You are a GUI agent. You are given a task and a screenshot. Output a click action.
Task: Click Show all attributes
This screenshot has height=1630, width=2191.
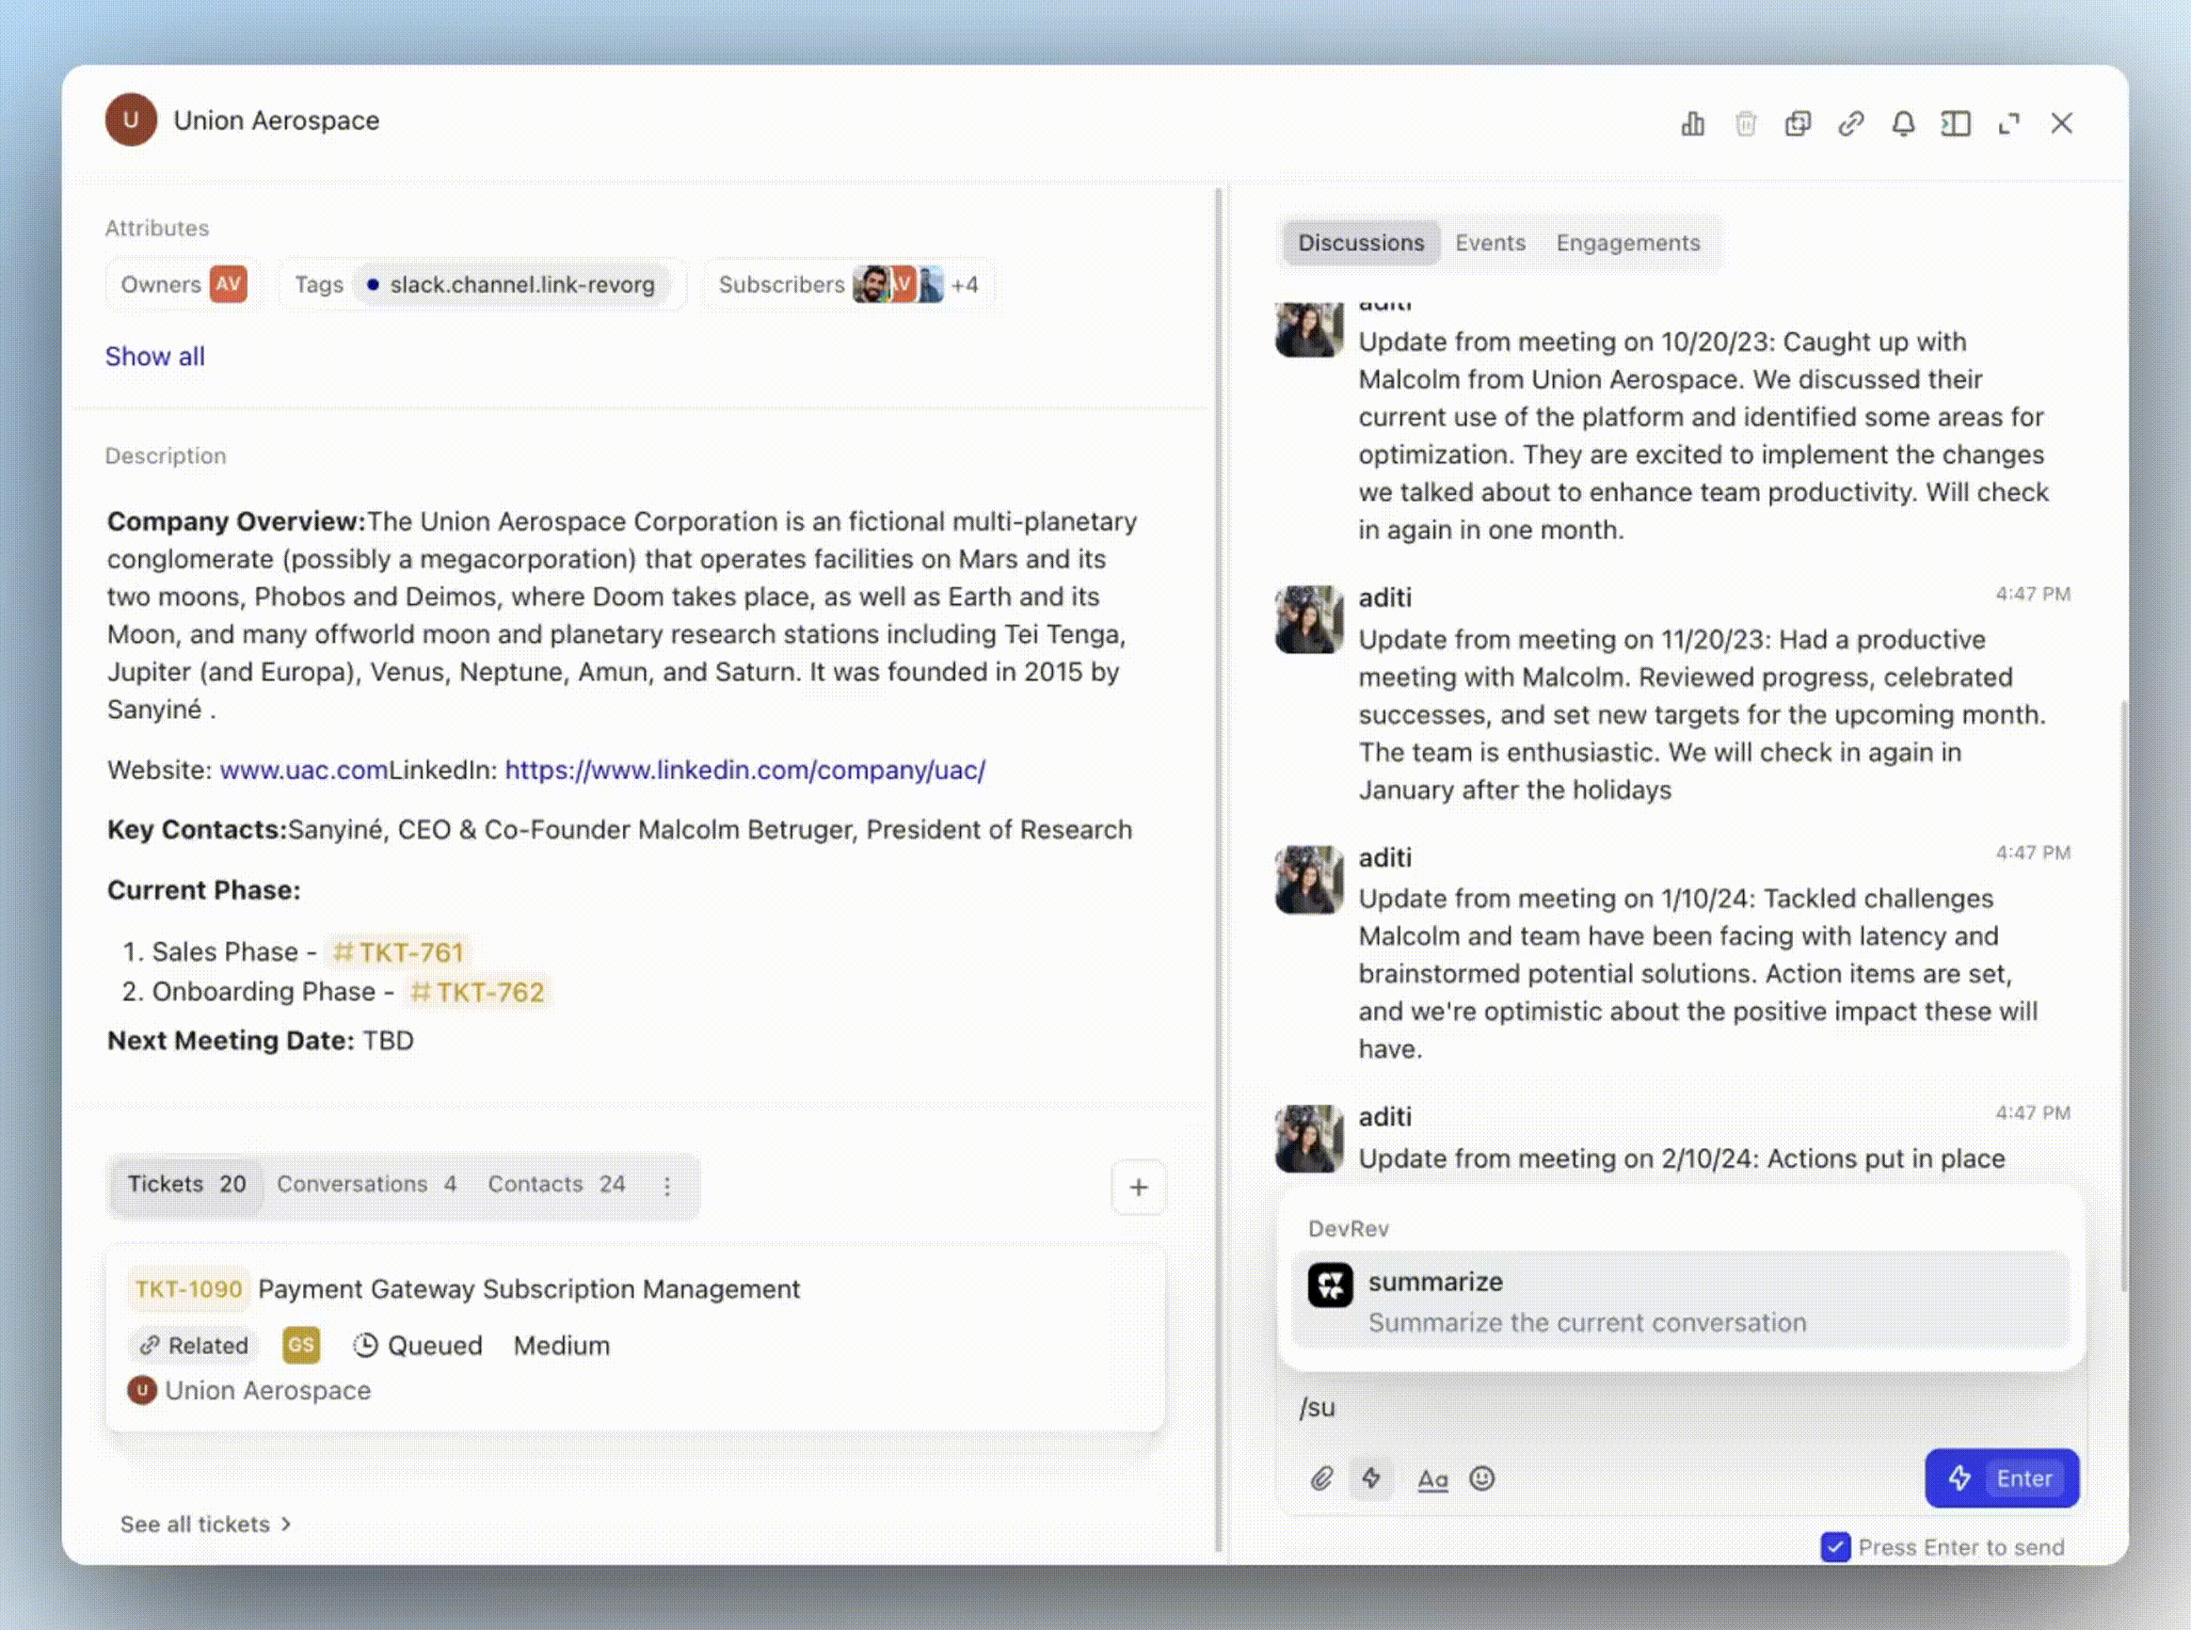[x=155, y=356]
